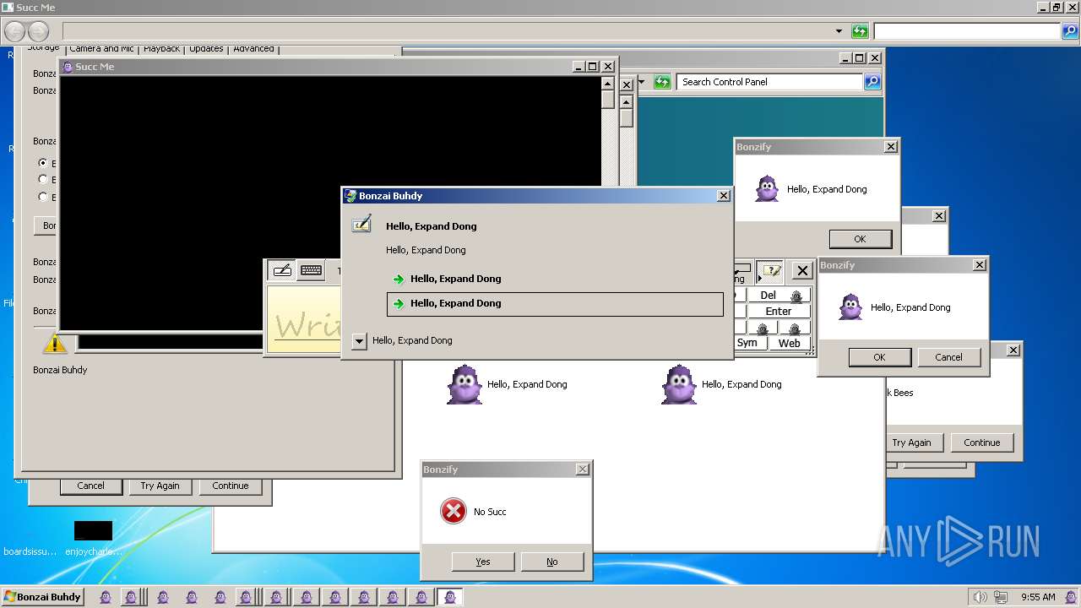1081x608 pixels.
Task: Click the Search Control Panel magnifier icon
Action: [872, 82]
